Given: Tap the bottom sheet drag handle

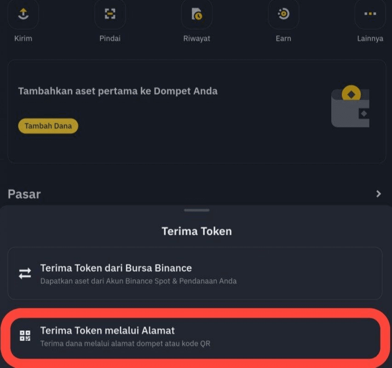Looking at the screenshot, I should 196,210.
